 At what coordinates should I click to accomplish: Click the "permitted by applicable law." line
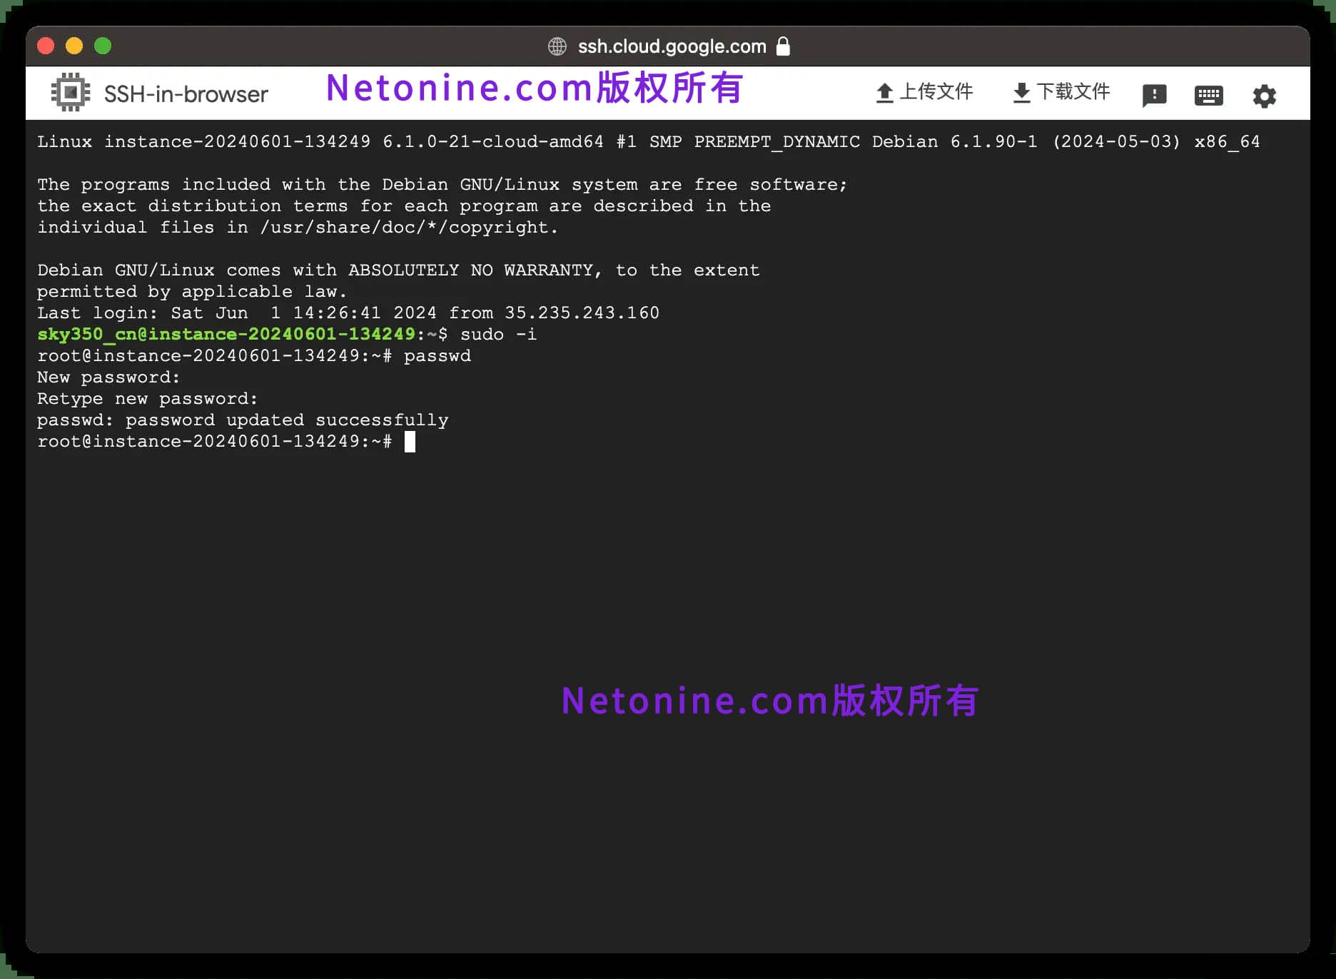(192, 291)
